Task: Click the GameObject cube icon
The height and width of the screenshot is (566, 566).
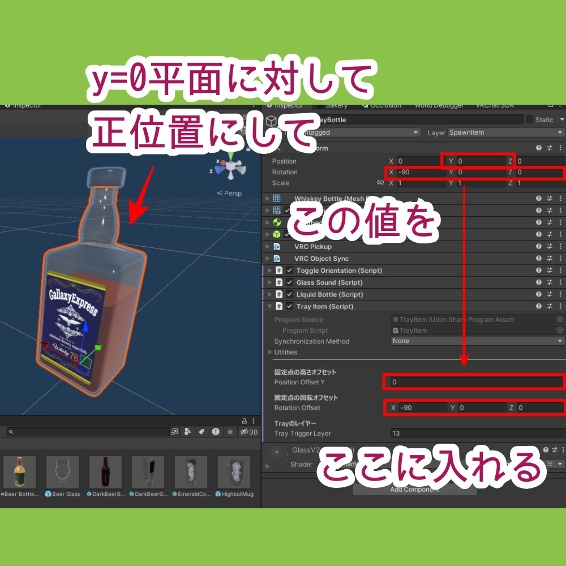Action: (272, 121)
